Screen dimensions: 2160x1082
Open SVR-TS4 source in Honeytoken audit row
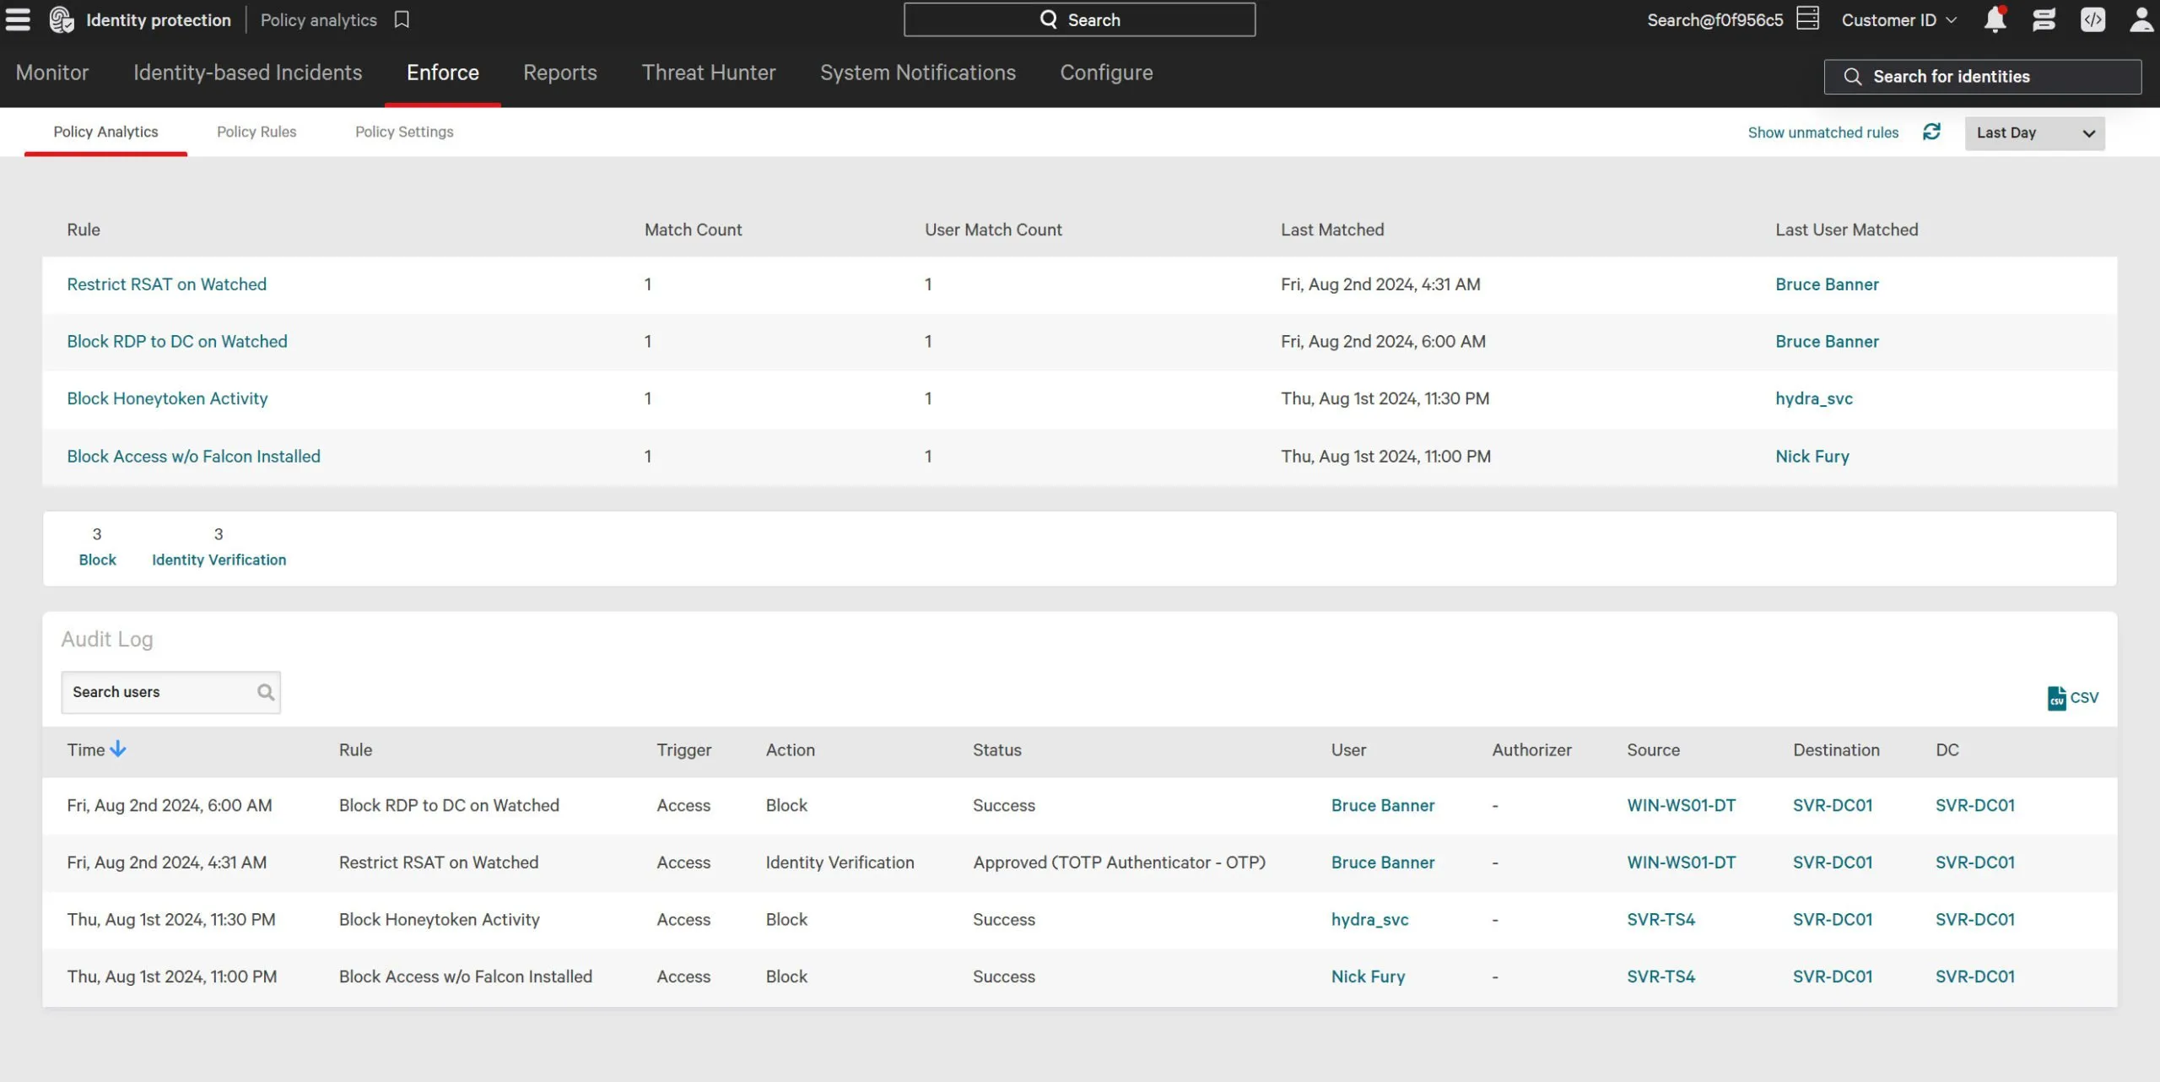coord(1660,920)
